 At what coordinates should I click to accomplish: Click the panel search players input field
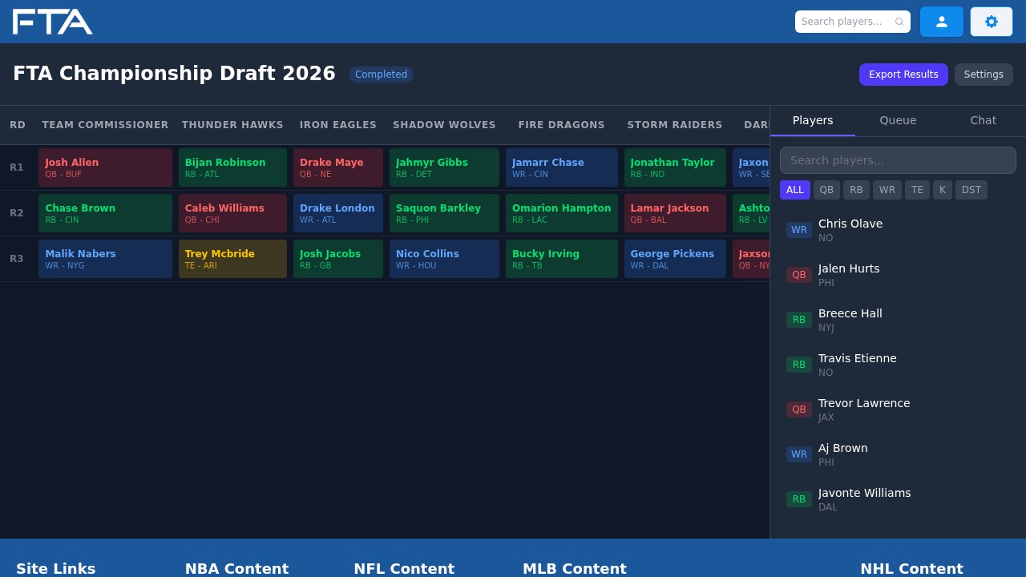click(x=898, y=160)
